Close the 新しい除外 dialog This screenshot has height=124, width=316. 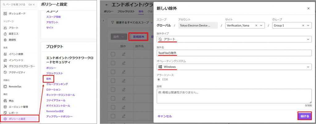tap(308, 8)
